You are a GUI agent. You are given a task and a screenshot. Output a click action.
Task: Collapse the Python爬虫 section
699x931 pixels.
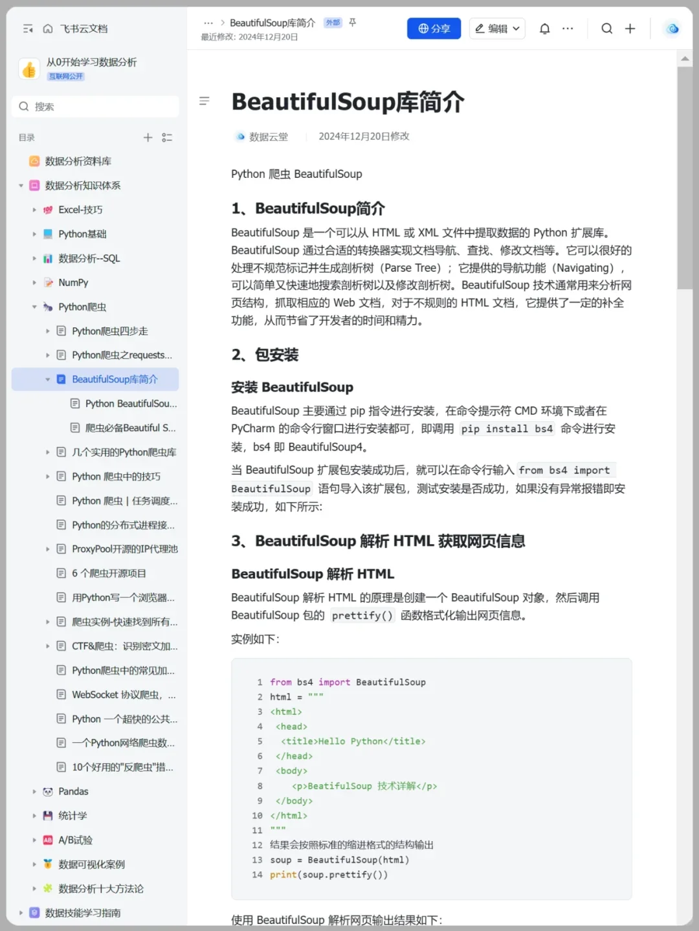coord(34,307)
